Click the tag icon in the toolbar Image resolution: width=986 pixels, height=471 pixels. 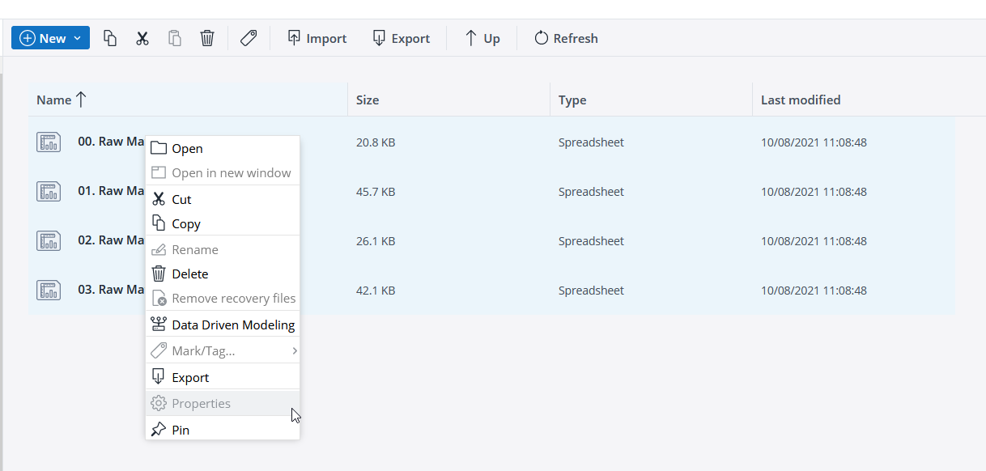point(249,38)
